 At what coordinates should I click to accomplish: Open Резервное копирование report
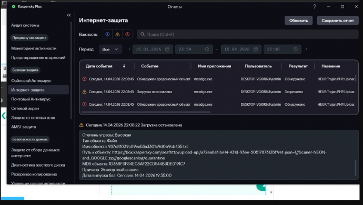34,175
